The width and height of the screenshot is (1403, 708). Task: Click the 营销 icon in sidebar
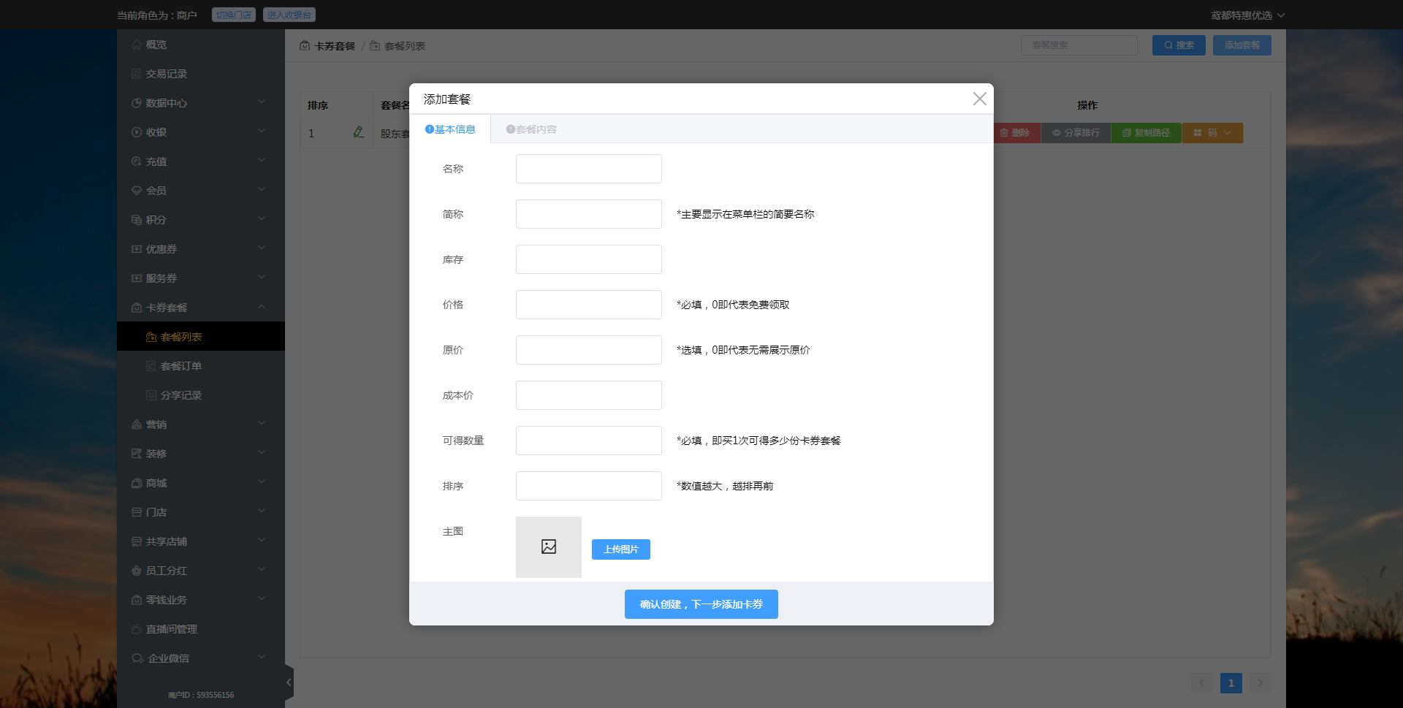pos(137,425)
